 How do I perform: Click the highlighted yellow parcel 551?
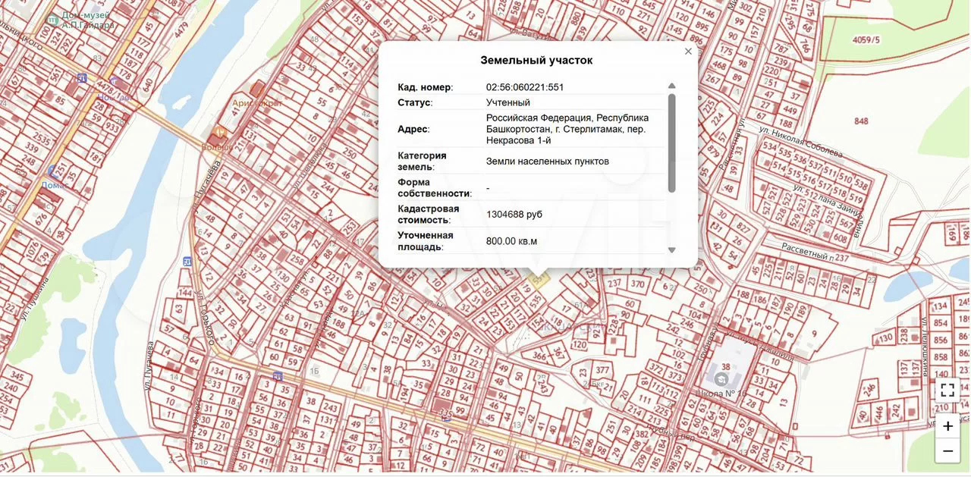click(x=539, y=281)
